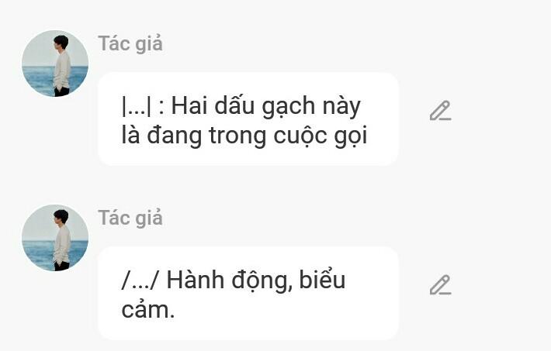Open the first author's profile avatar
Image resolution: width=551 pixels, height=351 pixels.
pyautogui.click(x=55, y=64)
